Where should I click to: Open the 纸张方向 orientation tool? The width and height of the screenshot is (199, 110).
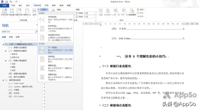pos(19,12)
